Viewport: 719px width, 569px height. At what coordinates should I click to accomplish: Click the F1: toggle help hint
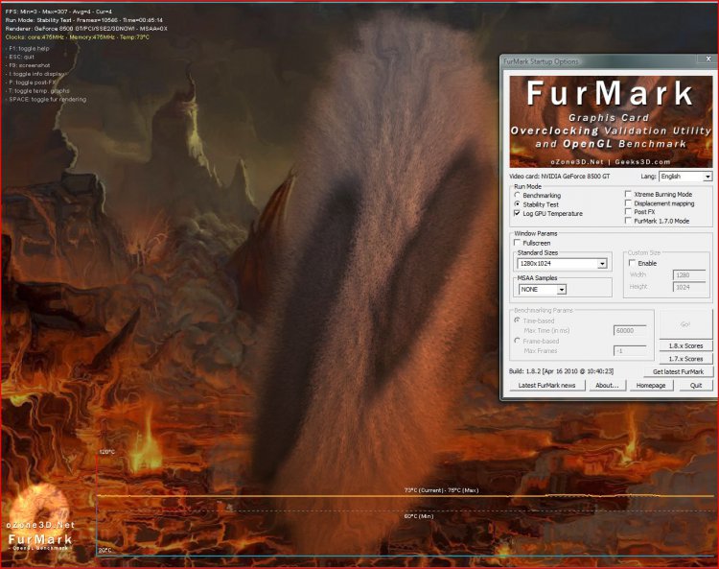(28, 48)
